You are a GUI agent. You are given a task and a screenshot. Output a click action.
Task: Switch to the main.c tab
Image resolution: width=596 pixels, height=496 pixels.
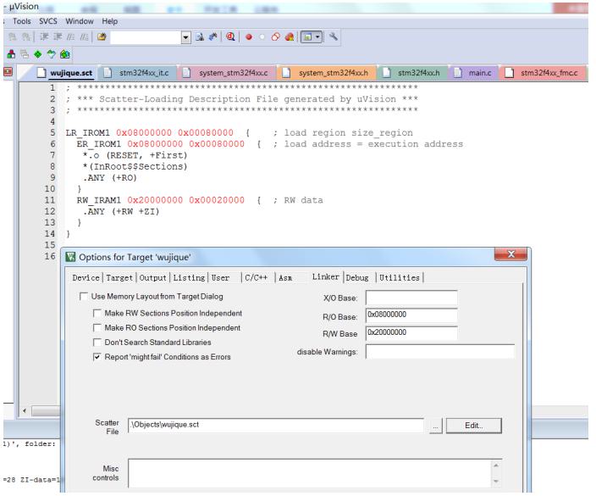tap(474, 73)
